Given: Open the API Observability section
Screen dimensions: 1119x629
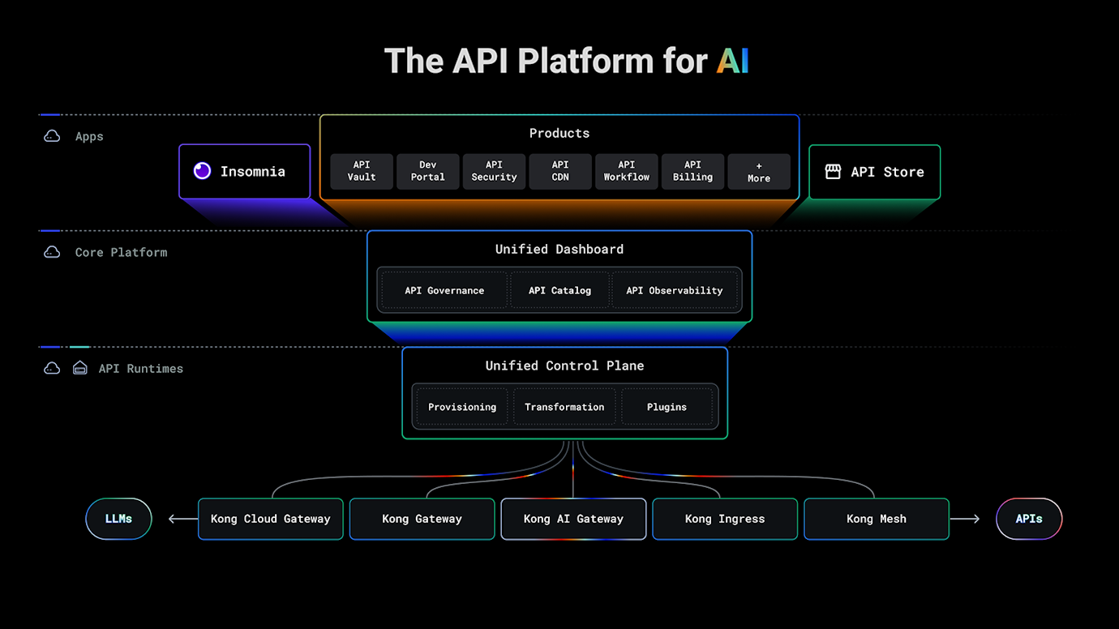Looking at the screenshot, I should [675, 289].
